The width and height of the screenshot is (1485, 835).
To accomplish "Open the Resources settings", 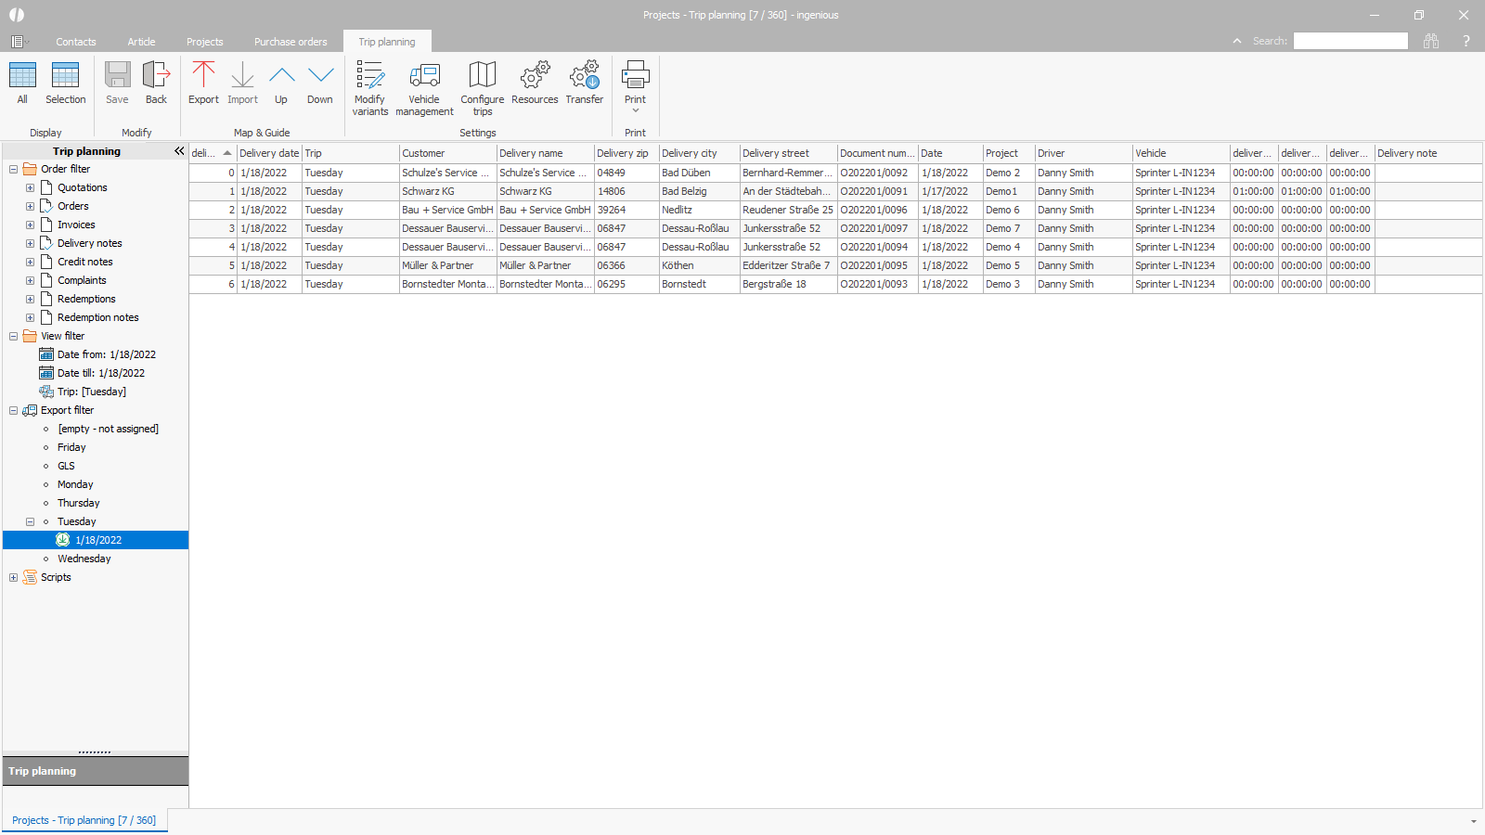I will tap(535, 83).
